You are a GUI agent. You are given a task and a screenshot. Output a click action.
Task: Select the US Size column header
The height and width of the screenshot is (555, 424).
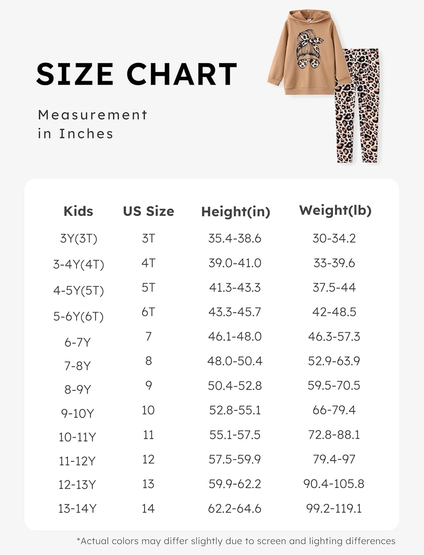tap(148, 211)
